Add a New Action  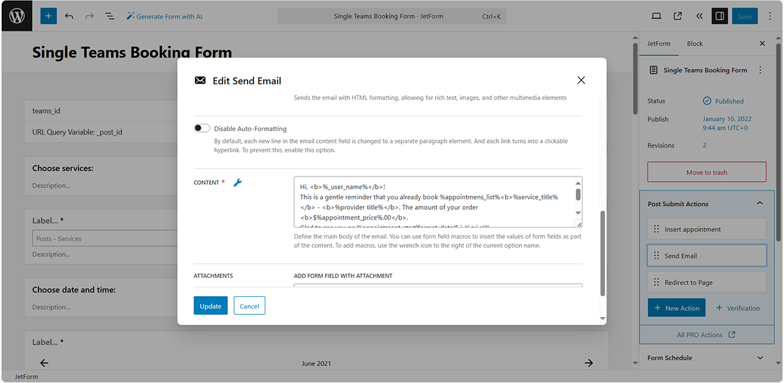[676, 308]
